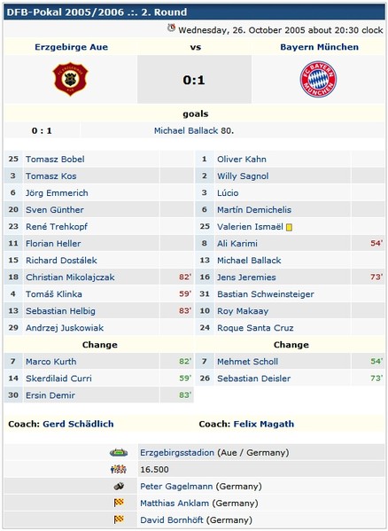The width and height of the screenshot is (388, 531).
Task: Open coach Gerd Schädlich's page
Action: pos(78,424)
